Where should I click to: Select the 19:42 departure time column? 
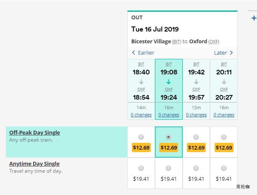pos(196,72)
